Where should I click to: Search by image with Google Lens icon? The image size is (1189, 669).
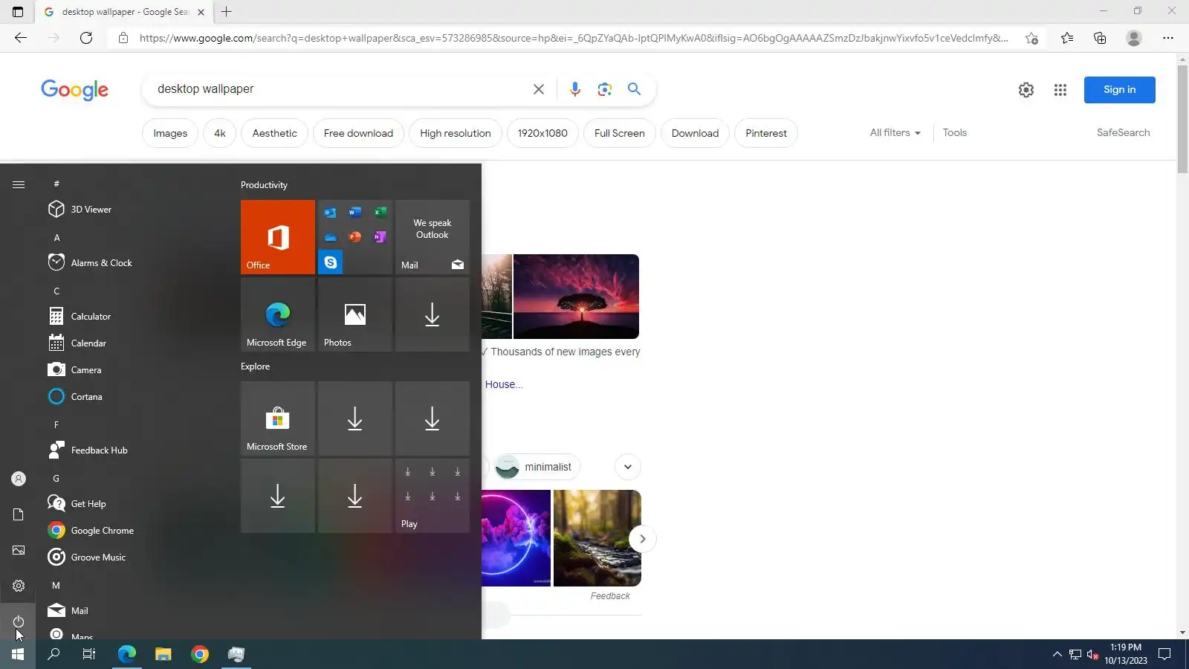pyautogui.click(x=605, y=89)
